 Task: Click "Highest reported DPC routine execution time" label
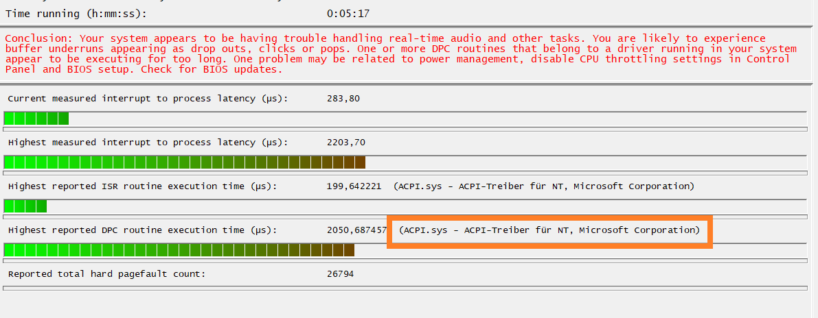[x=142, y=230]
